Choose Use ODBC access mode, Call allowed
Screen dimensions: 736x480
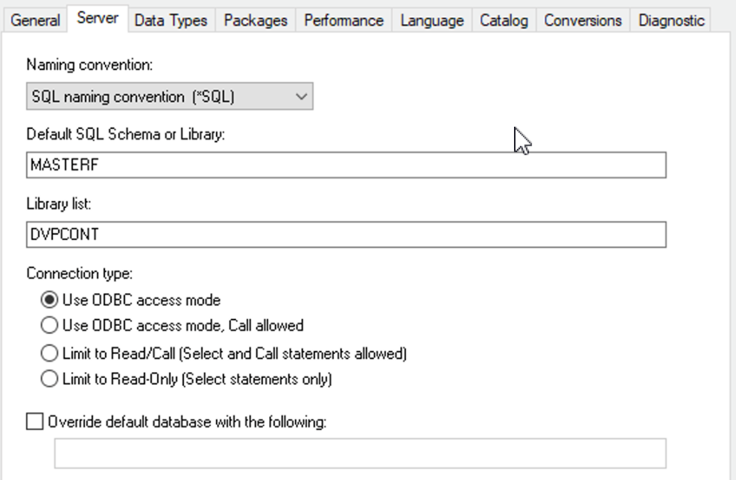coord(49,325)
